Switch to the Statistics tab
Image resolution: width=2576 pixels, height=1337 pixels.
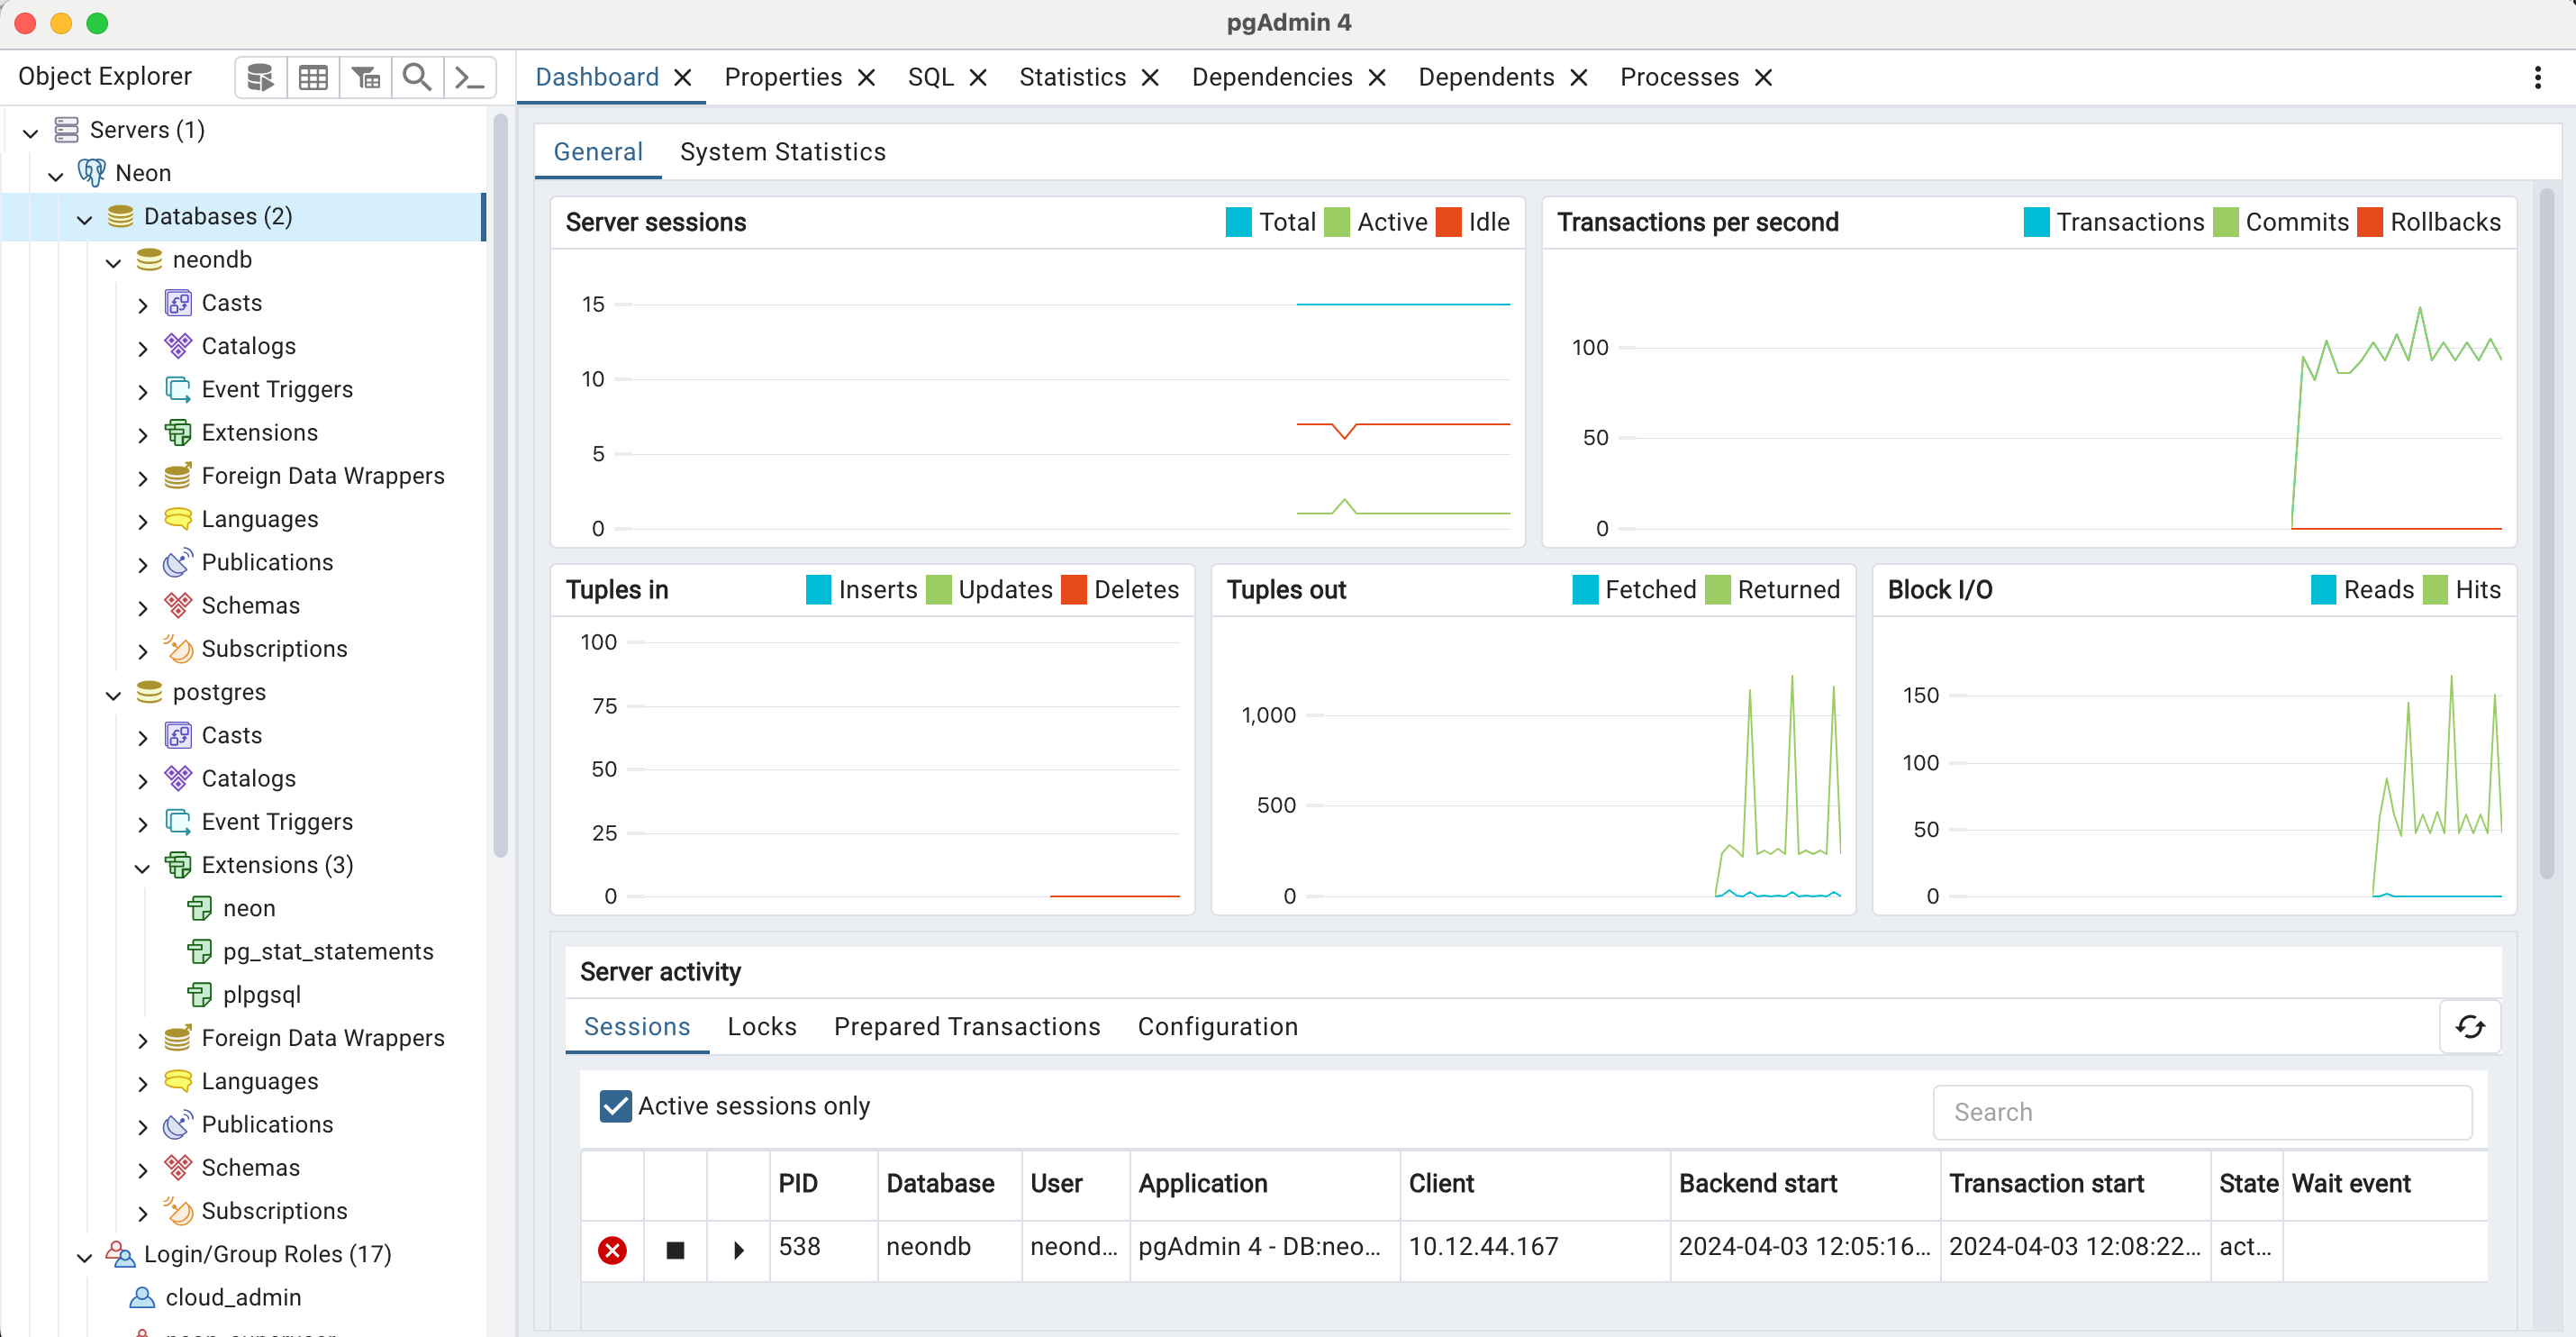1071,77
